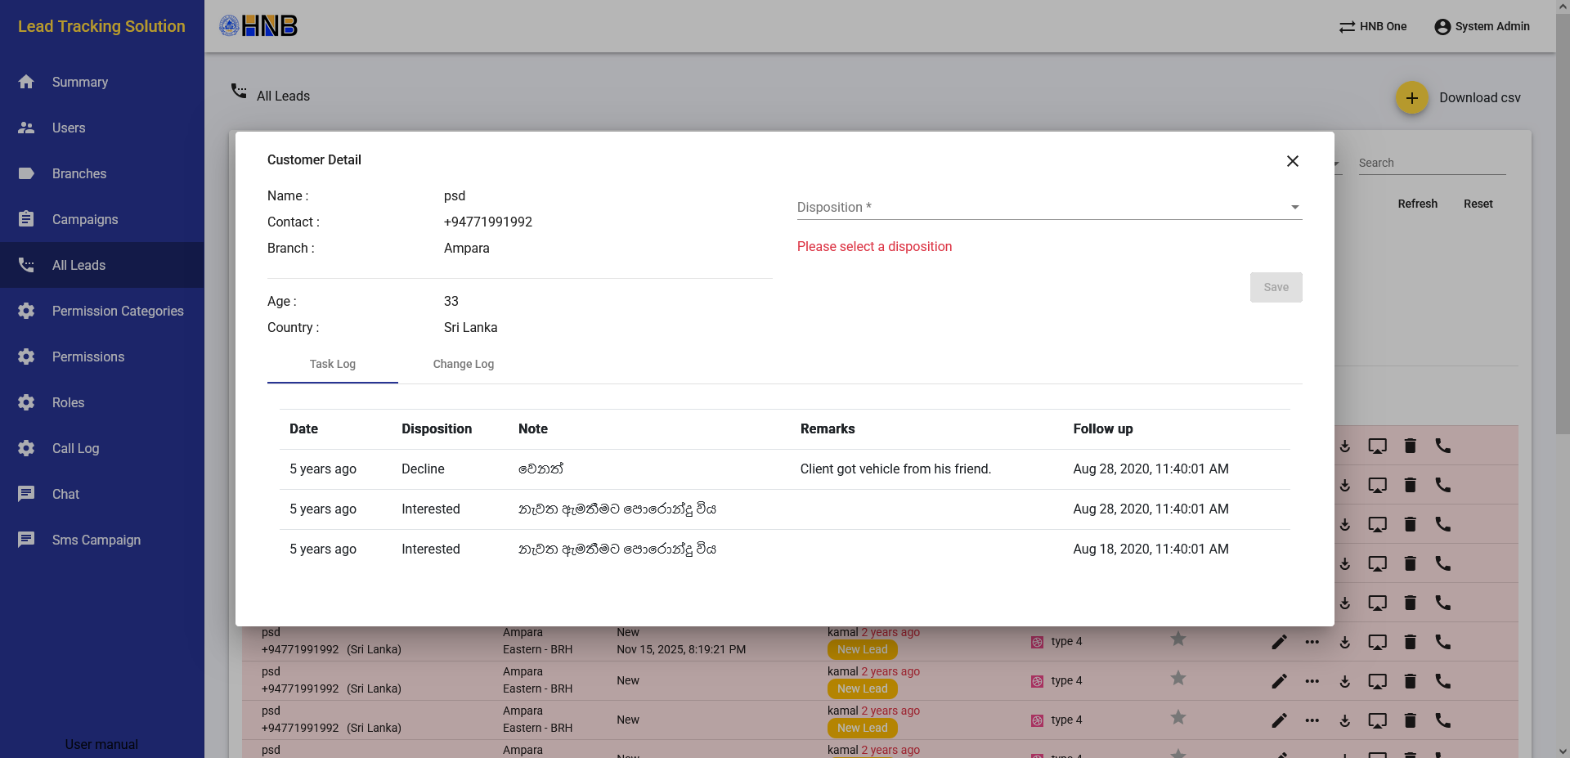
Task: Click the Refresh button
Action: [x=1417, y=204]
